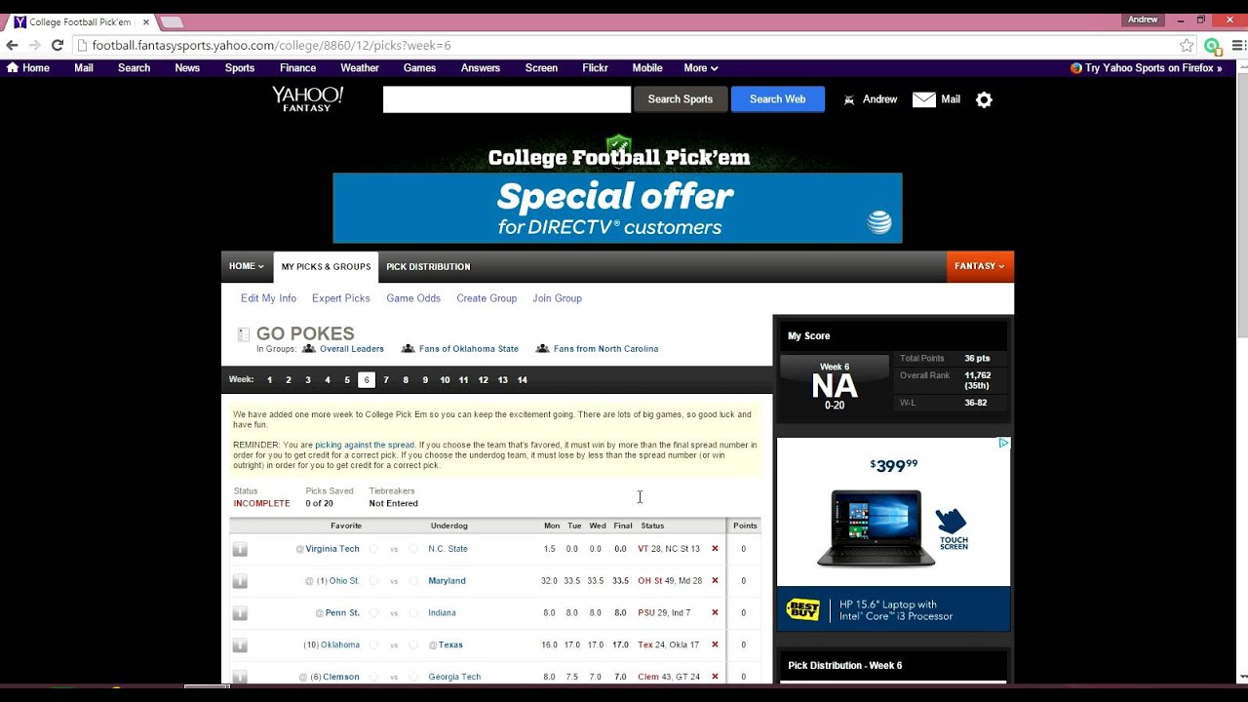Select Maryland underdog radio button
Screen dimensions: 1248x702
click(413, 581)
